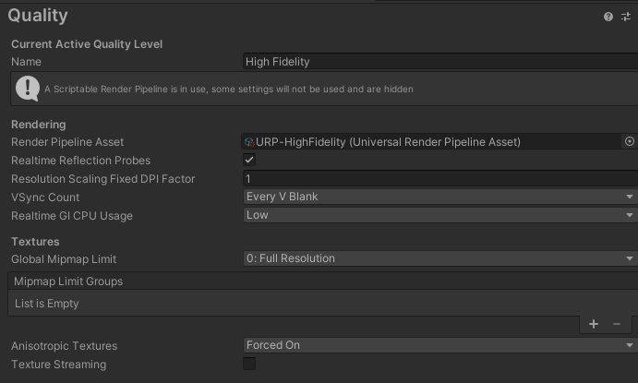638x383 pixels.
Task: Click the Realtime Reflection Probes label
Action: tap(80, 161)
